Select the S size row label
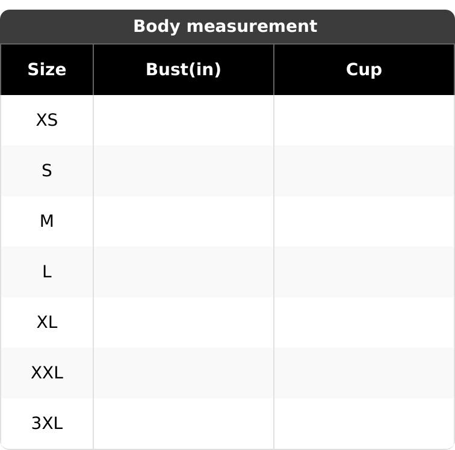 pyautogui.click(x=47, y=171)
